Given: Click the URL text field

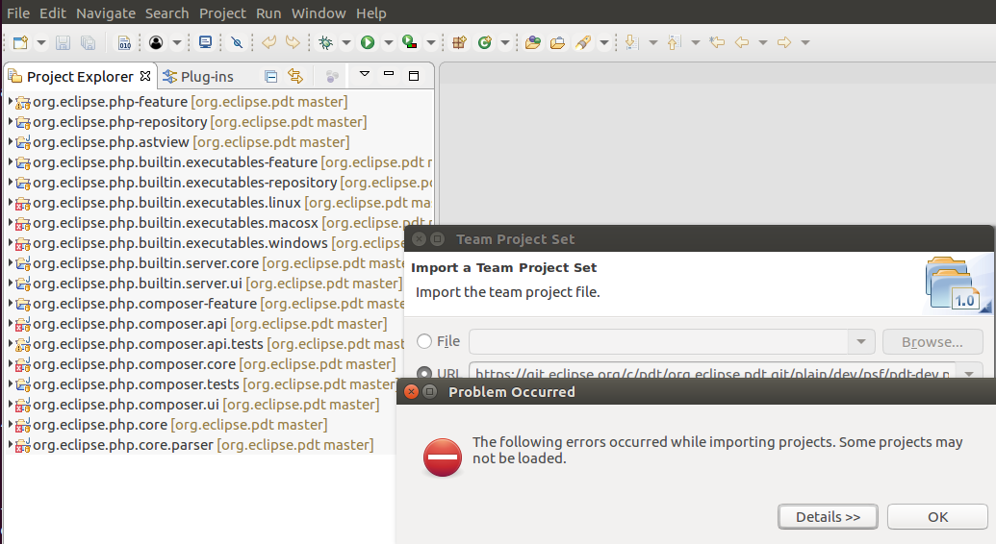Looking at the screenshot, I should tap(713, 372).
